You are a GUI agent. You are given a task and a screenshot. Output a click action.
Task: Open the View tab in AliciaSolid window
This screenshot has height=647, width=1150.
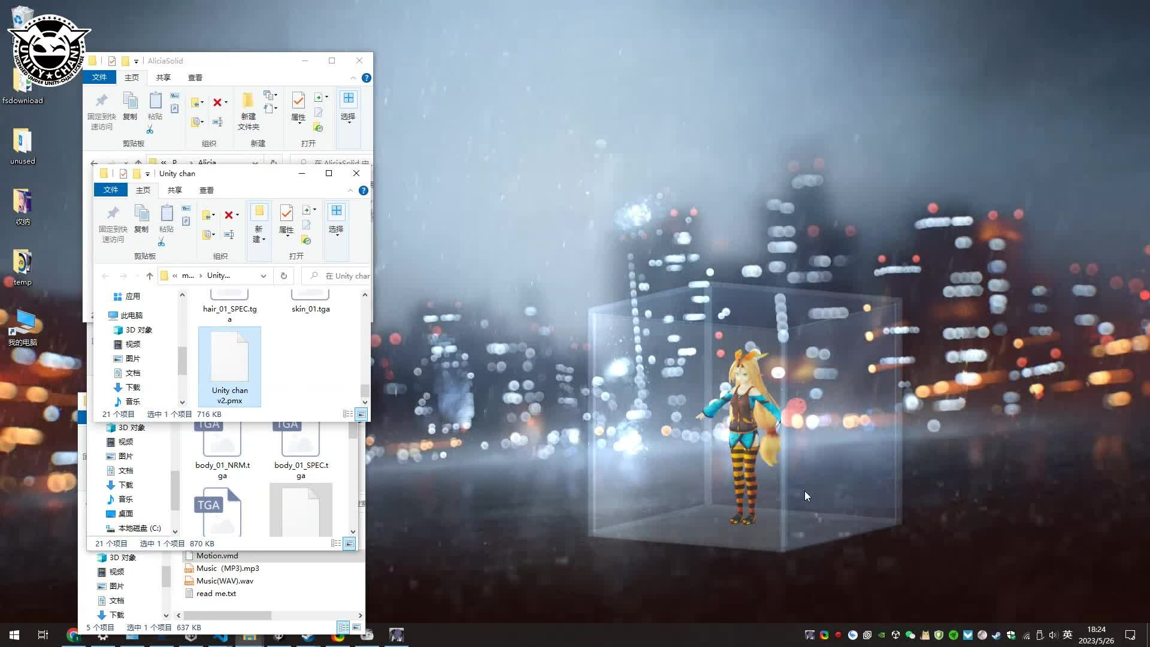click(195, 78)
